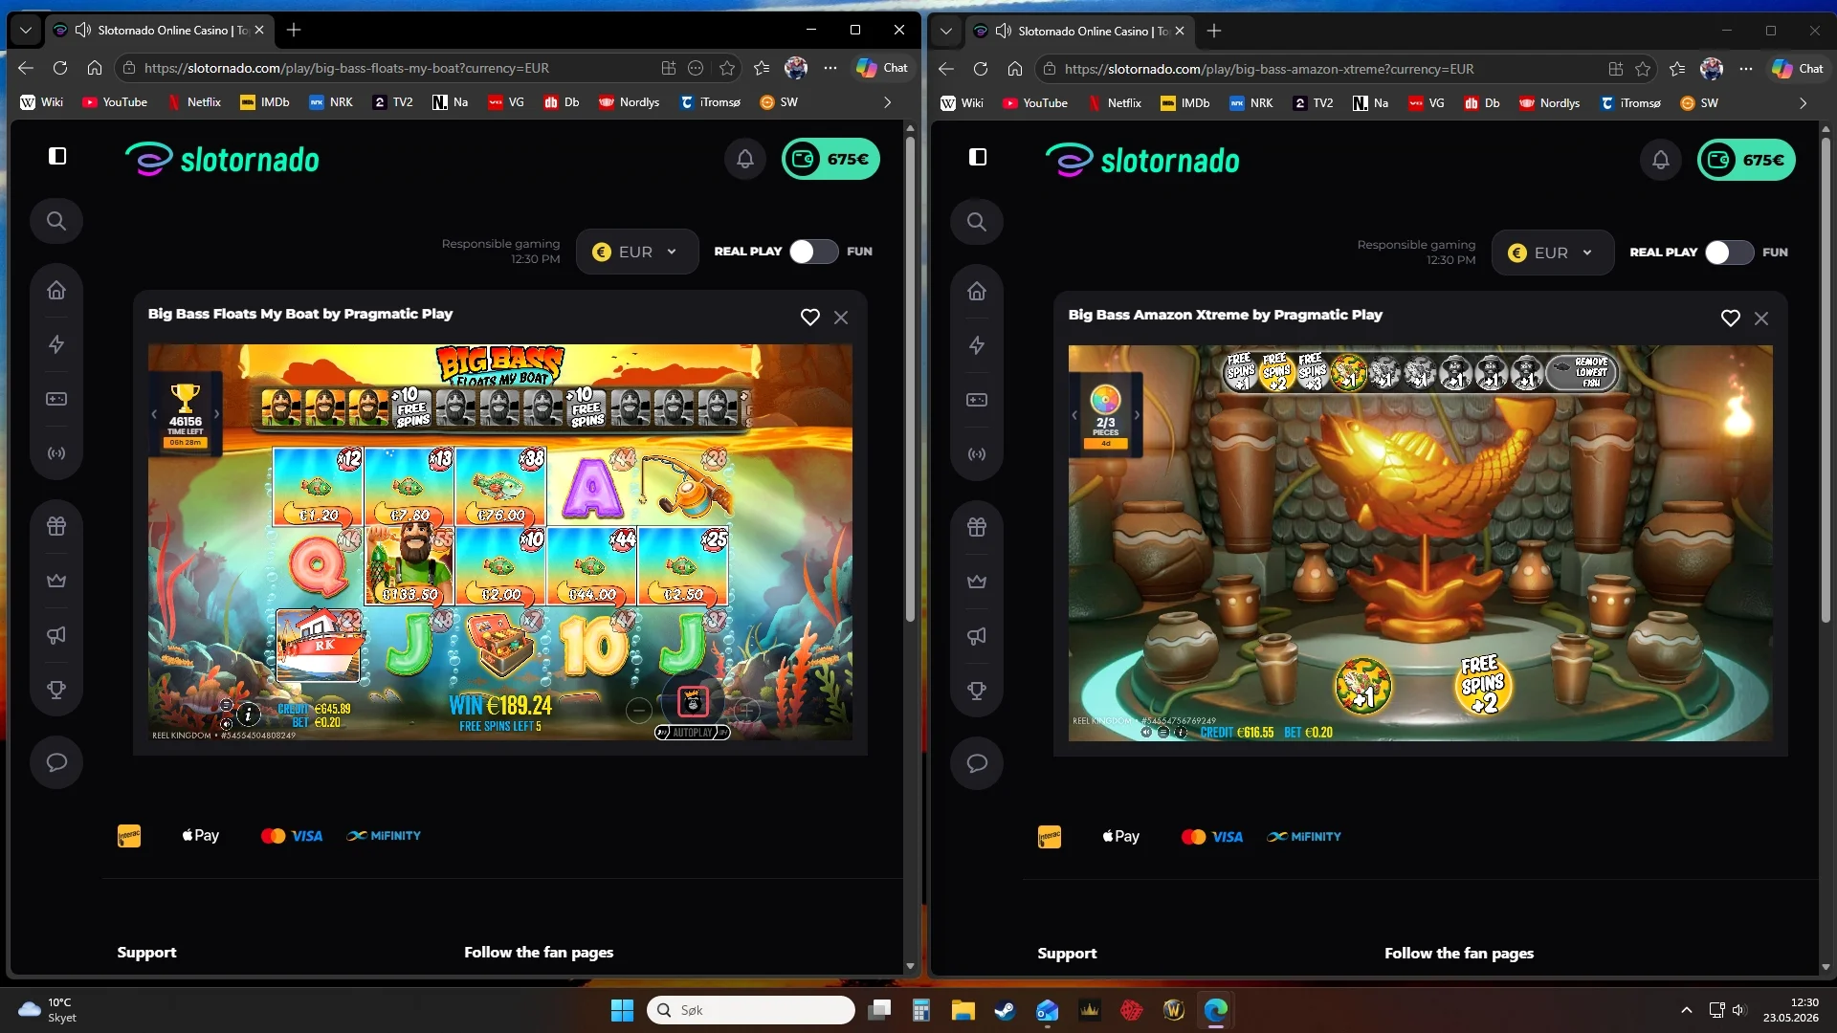Open chat bubble in left sidebar
The height and width of the screenshot is (1033, 1837).
[56, 762]
